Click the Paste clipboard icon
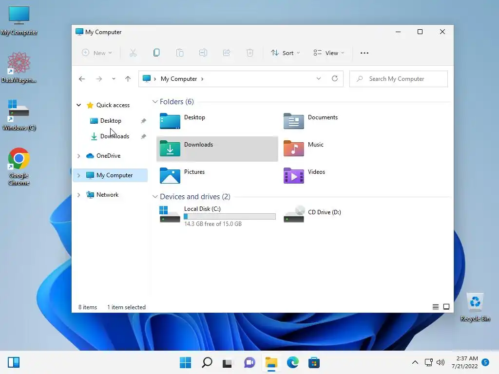The height and width of the screenshot is (374, 499). (x=180, y=53)
